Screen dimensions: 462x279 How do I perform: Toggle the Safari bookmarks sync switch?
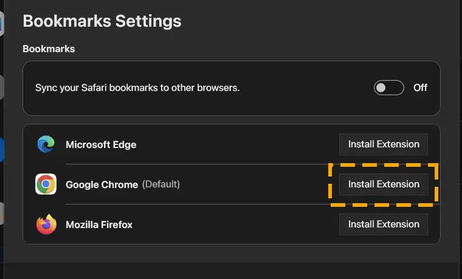coord(388,87)
